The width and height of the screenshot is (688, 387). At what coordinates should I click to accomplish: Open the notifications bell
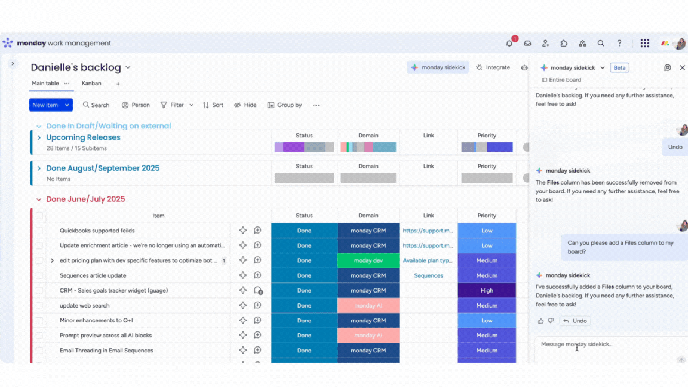tap(509, 44)
